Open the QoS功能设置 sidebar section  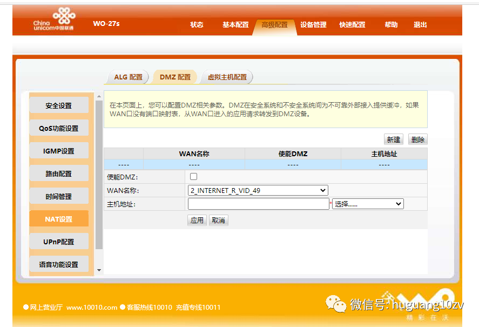pyautogui.click(x=59, y=128)
